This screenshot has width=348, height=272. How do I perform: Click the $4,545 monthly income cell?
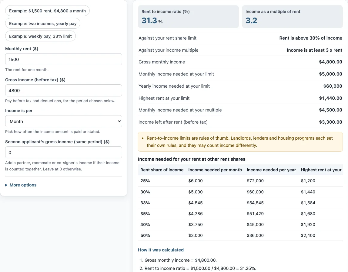click(196, 203)
